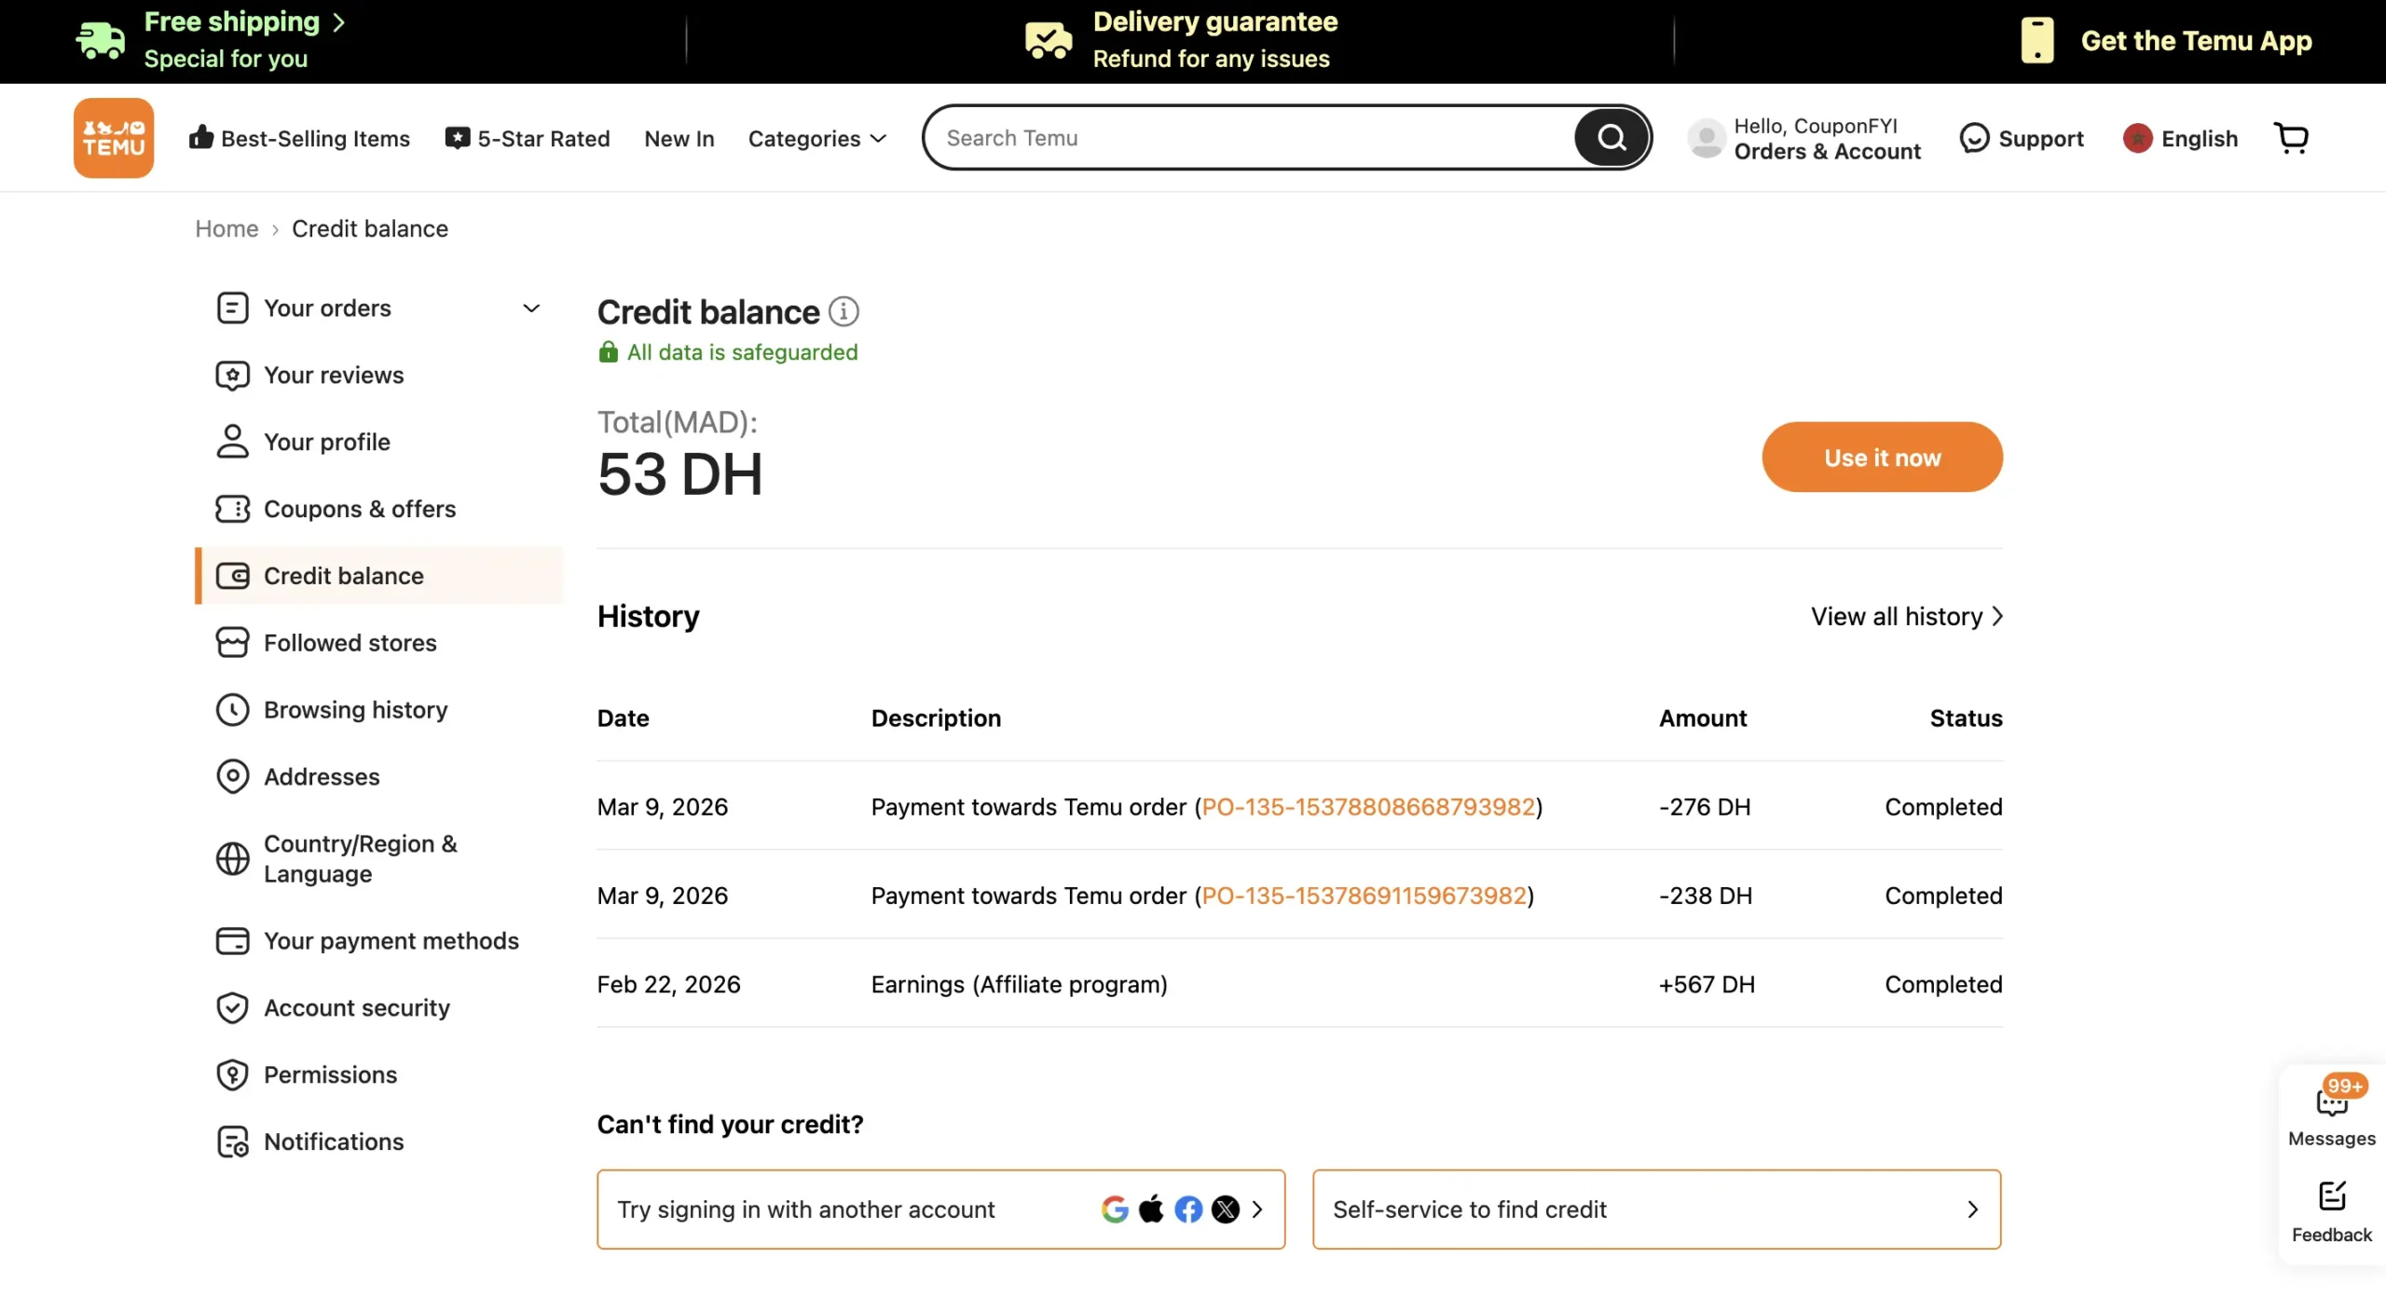This screenshot has width=2386, height=1299.
Task: Click the Your reviews star icon
Action: point(232,375)
